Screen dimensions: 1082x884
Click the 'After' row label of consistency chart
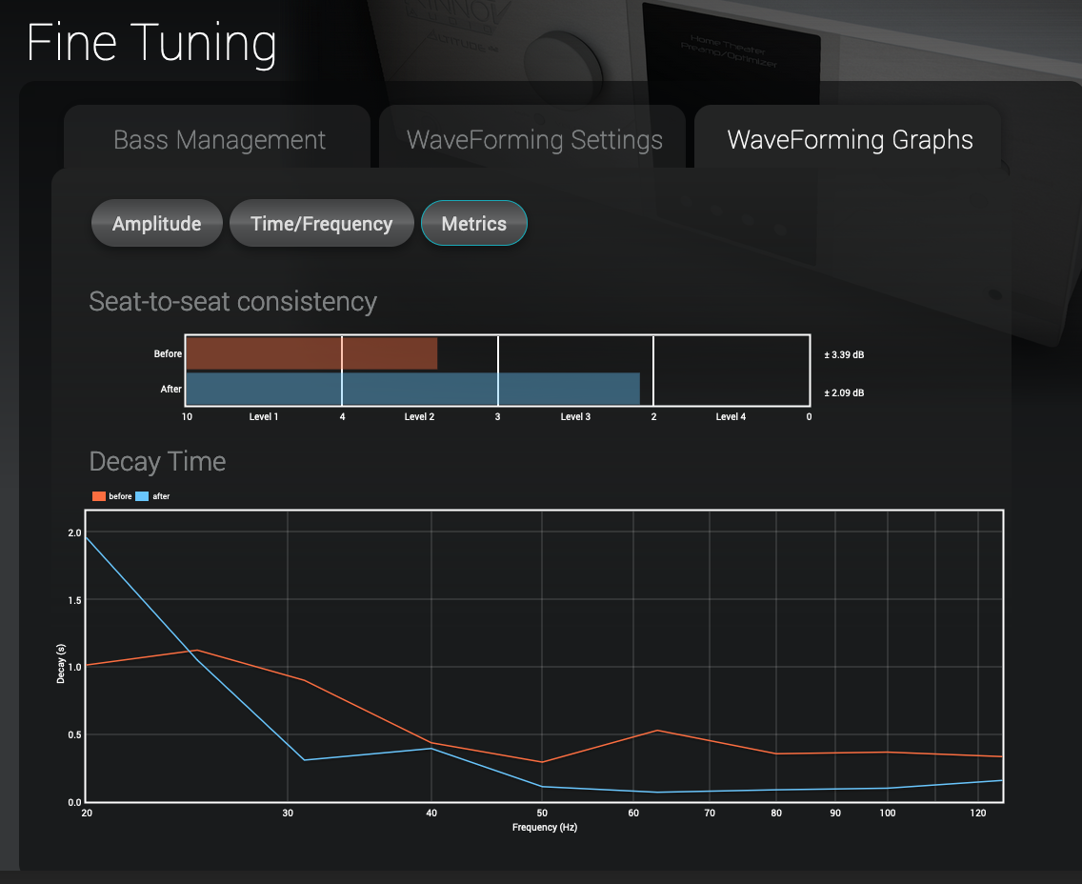171,390
